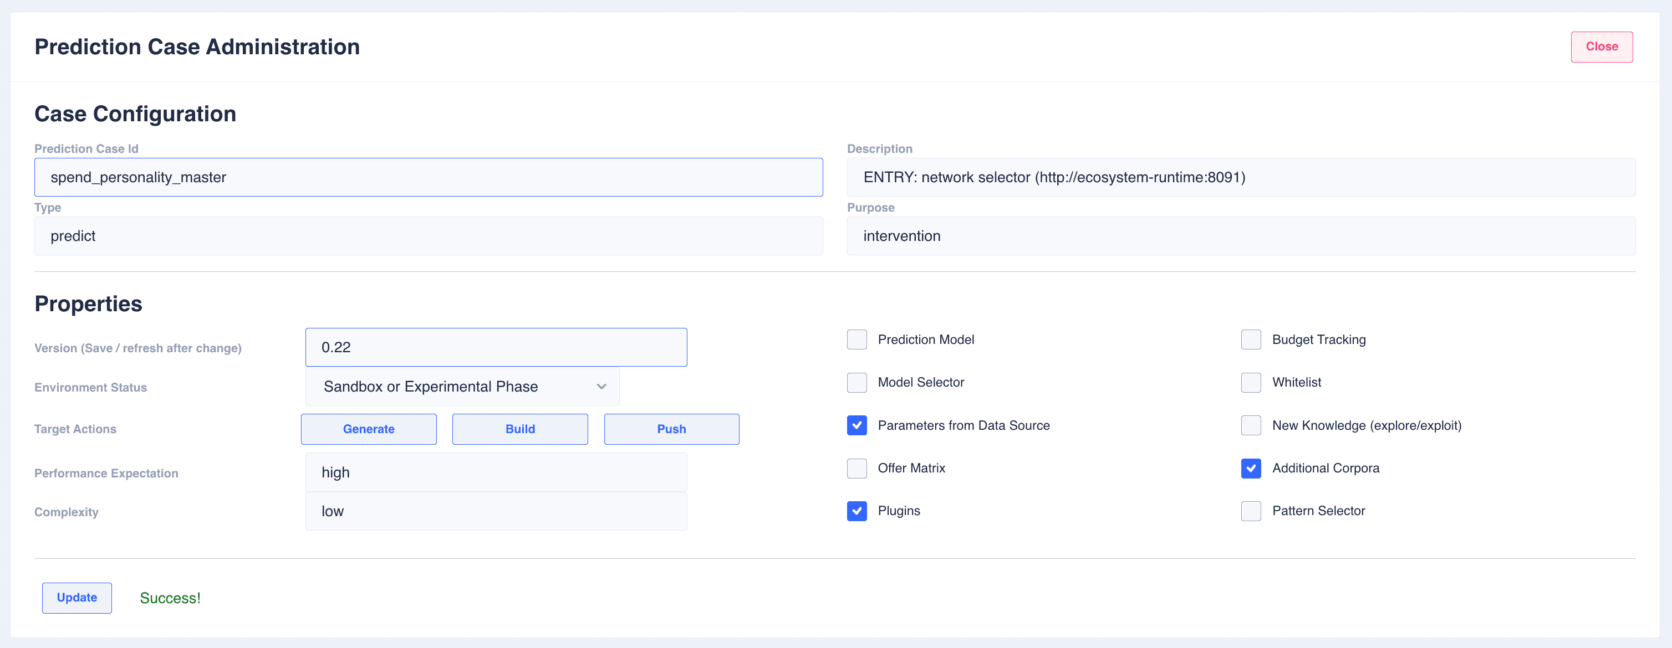Click the Push button
The image size is (1672, 648).
coord(671,429)
